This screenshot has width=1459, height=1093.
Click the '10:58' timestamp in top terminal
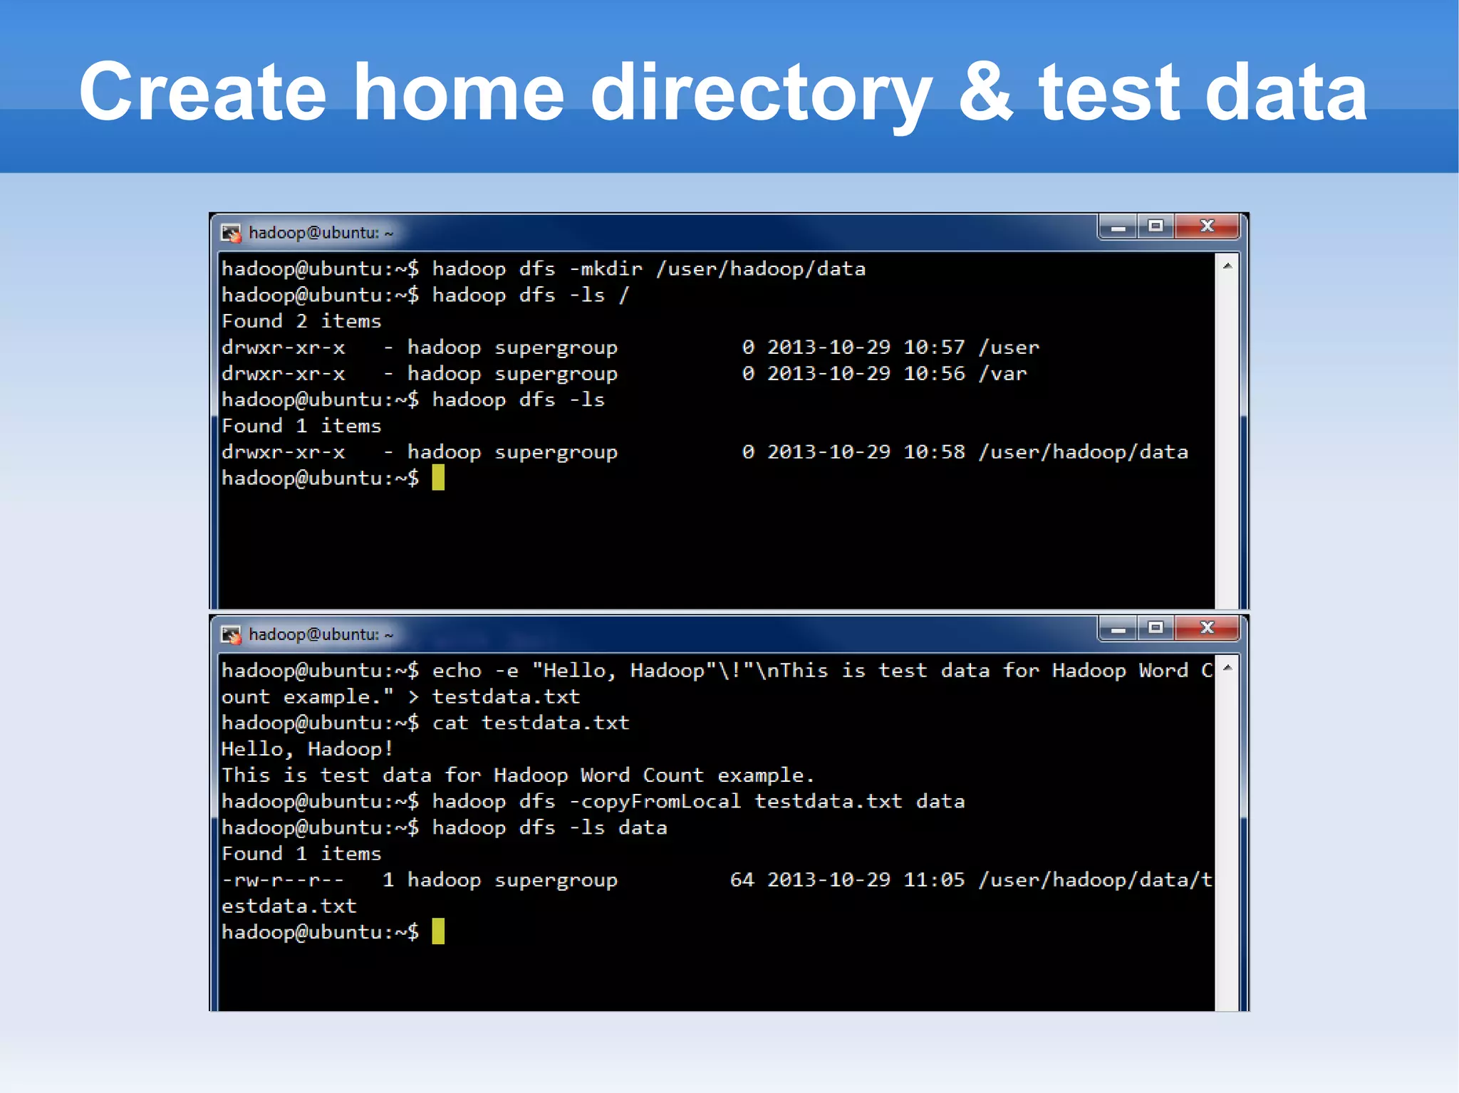pos(934,452)
